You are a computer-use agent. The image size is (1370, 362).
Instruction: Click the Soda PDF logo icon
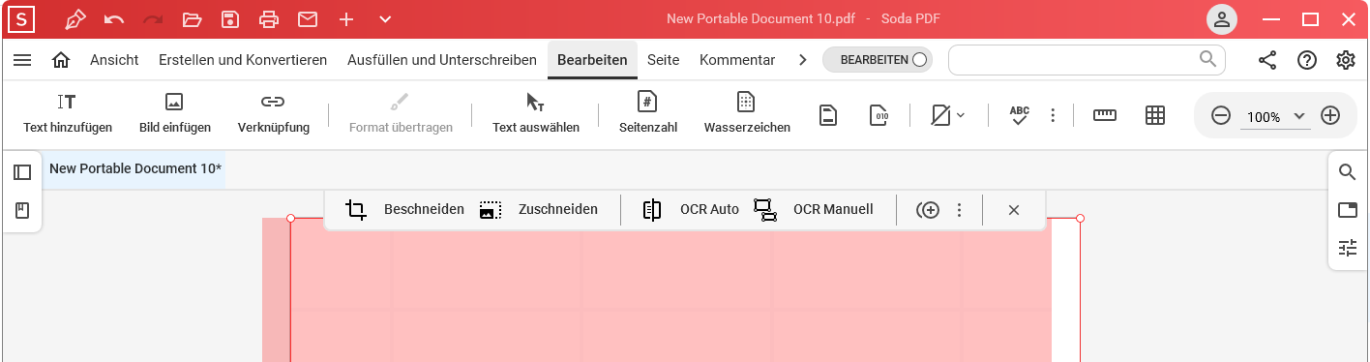[20, 19]
